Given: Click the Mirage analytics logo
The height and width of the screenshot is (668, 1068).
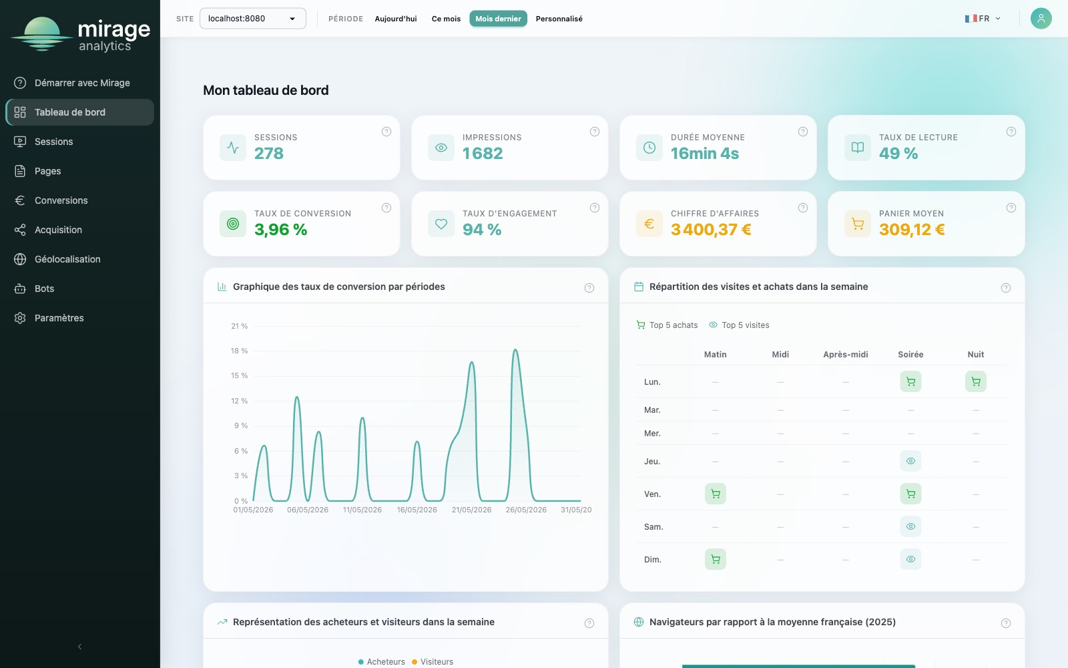Looking at the screenshot, I should point(80,34).
